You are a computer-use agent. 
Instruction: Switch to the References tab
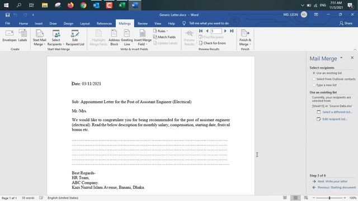(104, 23)
